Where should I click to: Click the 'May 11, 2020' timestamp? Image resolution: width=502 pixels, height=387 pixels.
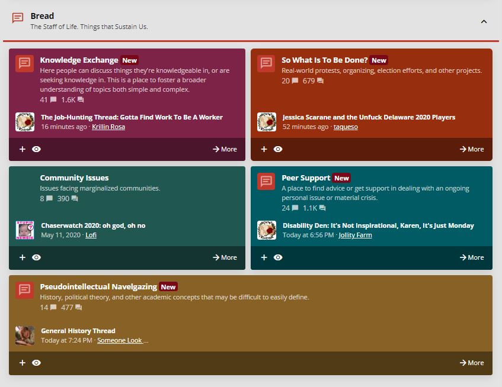(61, 235)
